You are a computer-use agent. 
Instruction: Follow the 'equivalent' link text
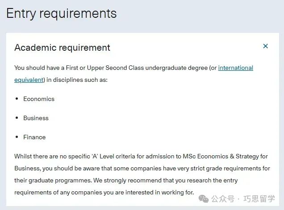point(29,80)
